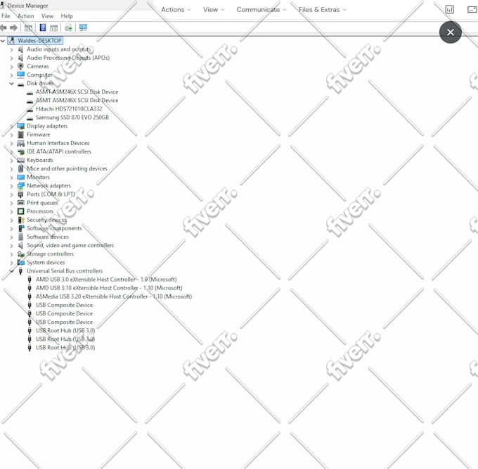The width and height of the screenshot is (478, 469).
Task: Click the blue Help question-mark toolbar icon
Action: point(43,27)
